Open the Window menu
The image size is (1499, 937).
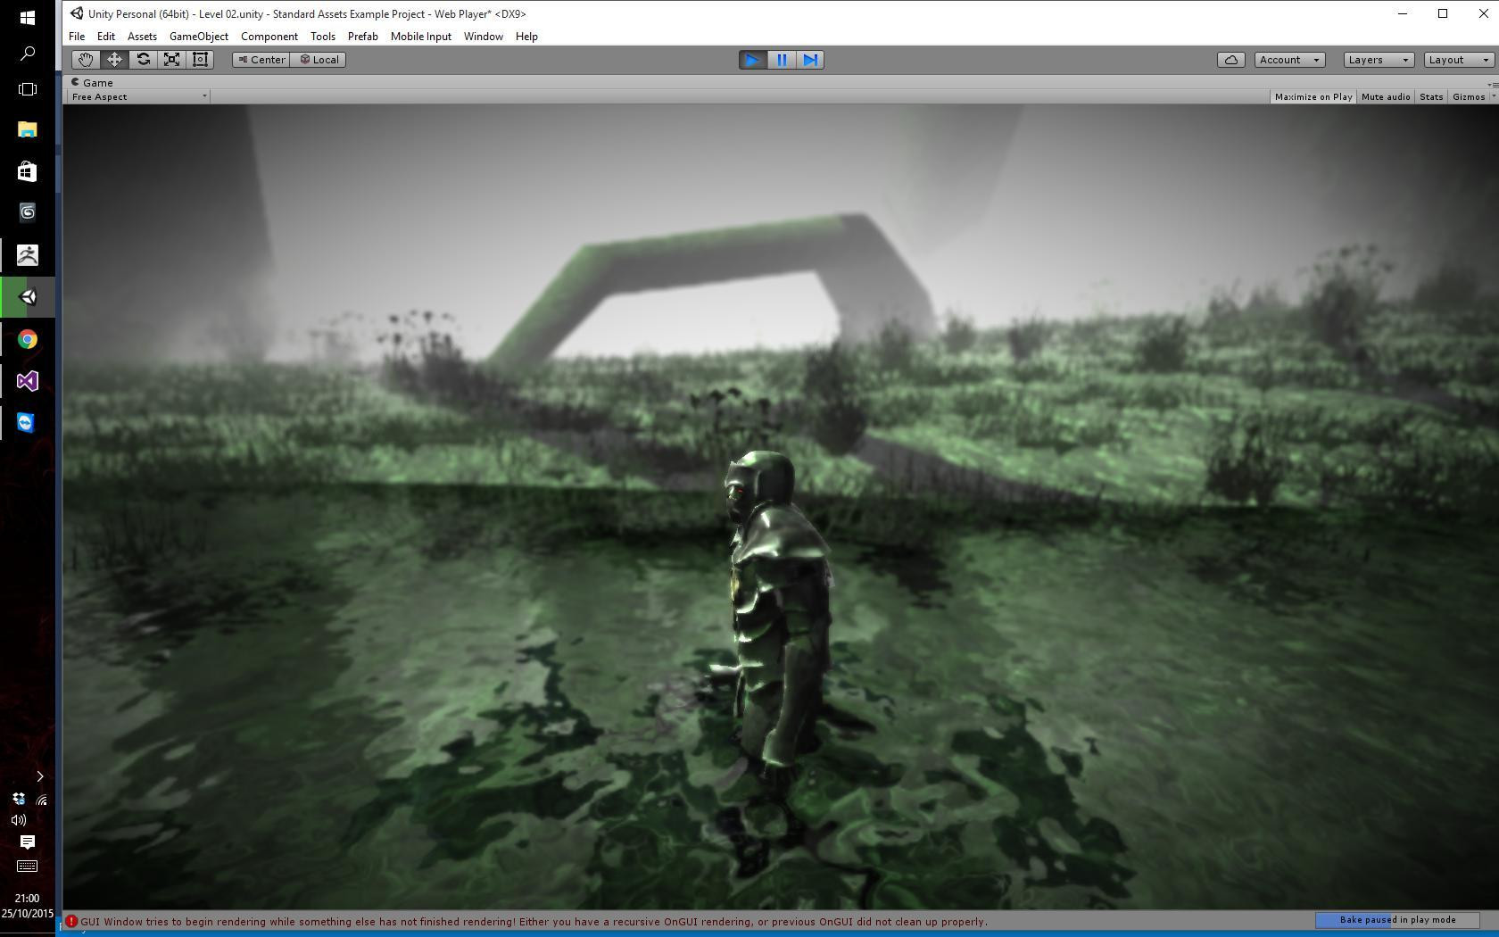pos(484,37)
